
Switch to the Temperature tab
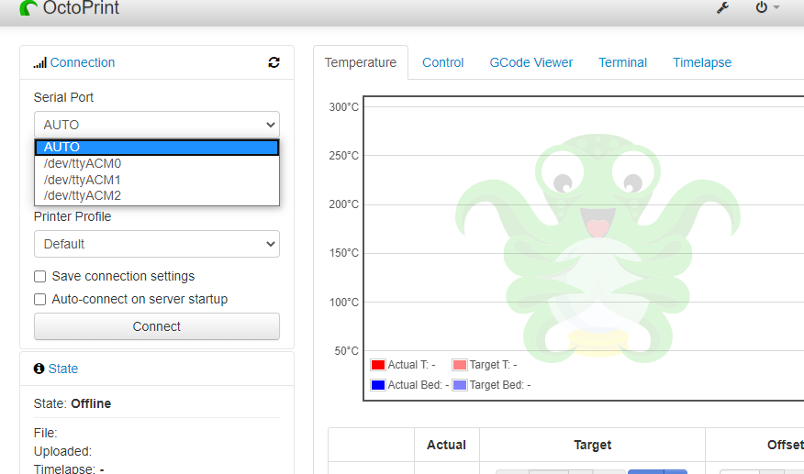(x=361, y=62)
